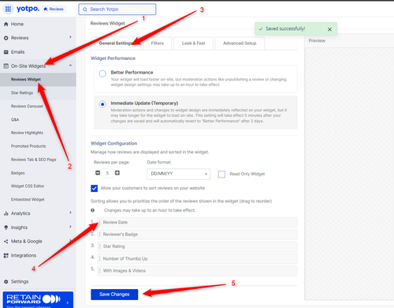The width and height of the screenshot is (394, 308).
Task: Click the Home house icon
Action: point(6,24)
